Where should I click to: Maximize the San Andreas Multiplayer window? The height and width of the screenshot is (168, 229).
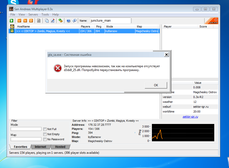pos(205,9)
